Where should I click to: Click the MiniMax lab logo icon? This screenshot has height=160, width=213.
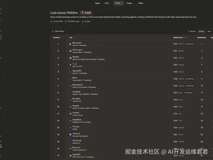click(x=70, y=100)
